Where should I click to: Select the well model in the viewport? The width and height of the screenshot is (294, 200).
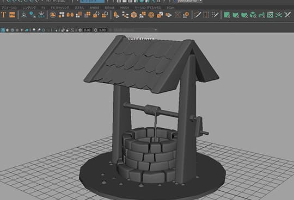pos(151,116)
